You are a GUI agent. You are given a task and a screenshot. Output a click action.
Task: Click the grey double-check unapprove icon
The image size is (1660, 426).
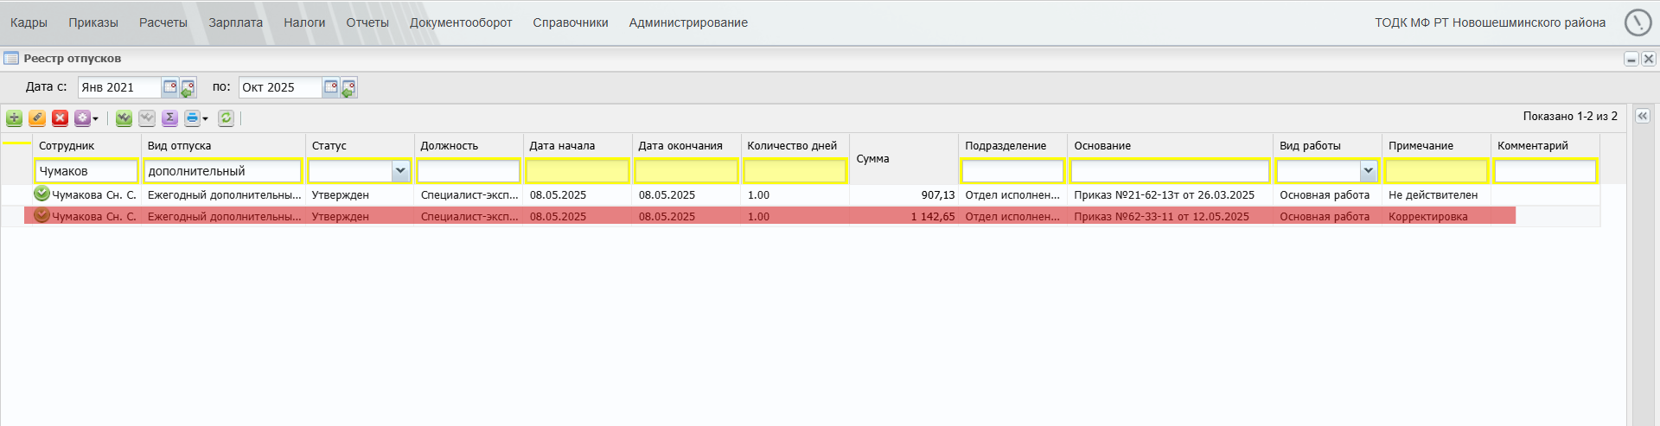point(147,118)
